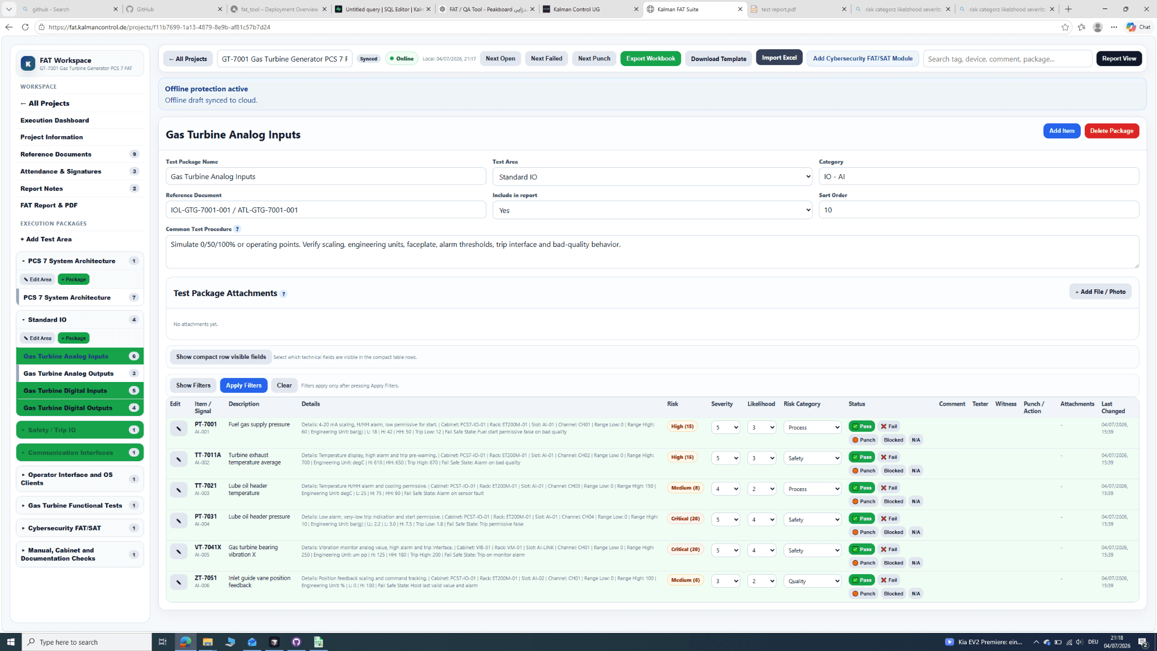Expand the Gas Turbine Functional Tests area
Screen dimensions: 1157x651
tap(80, 505)
